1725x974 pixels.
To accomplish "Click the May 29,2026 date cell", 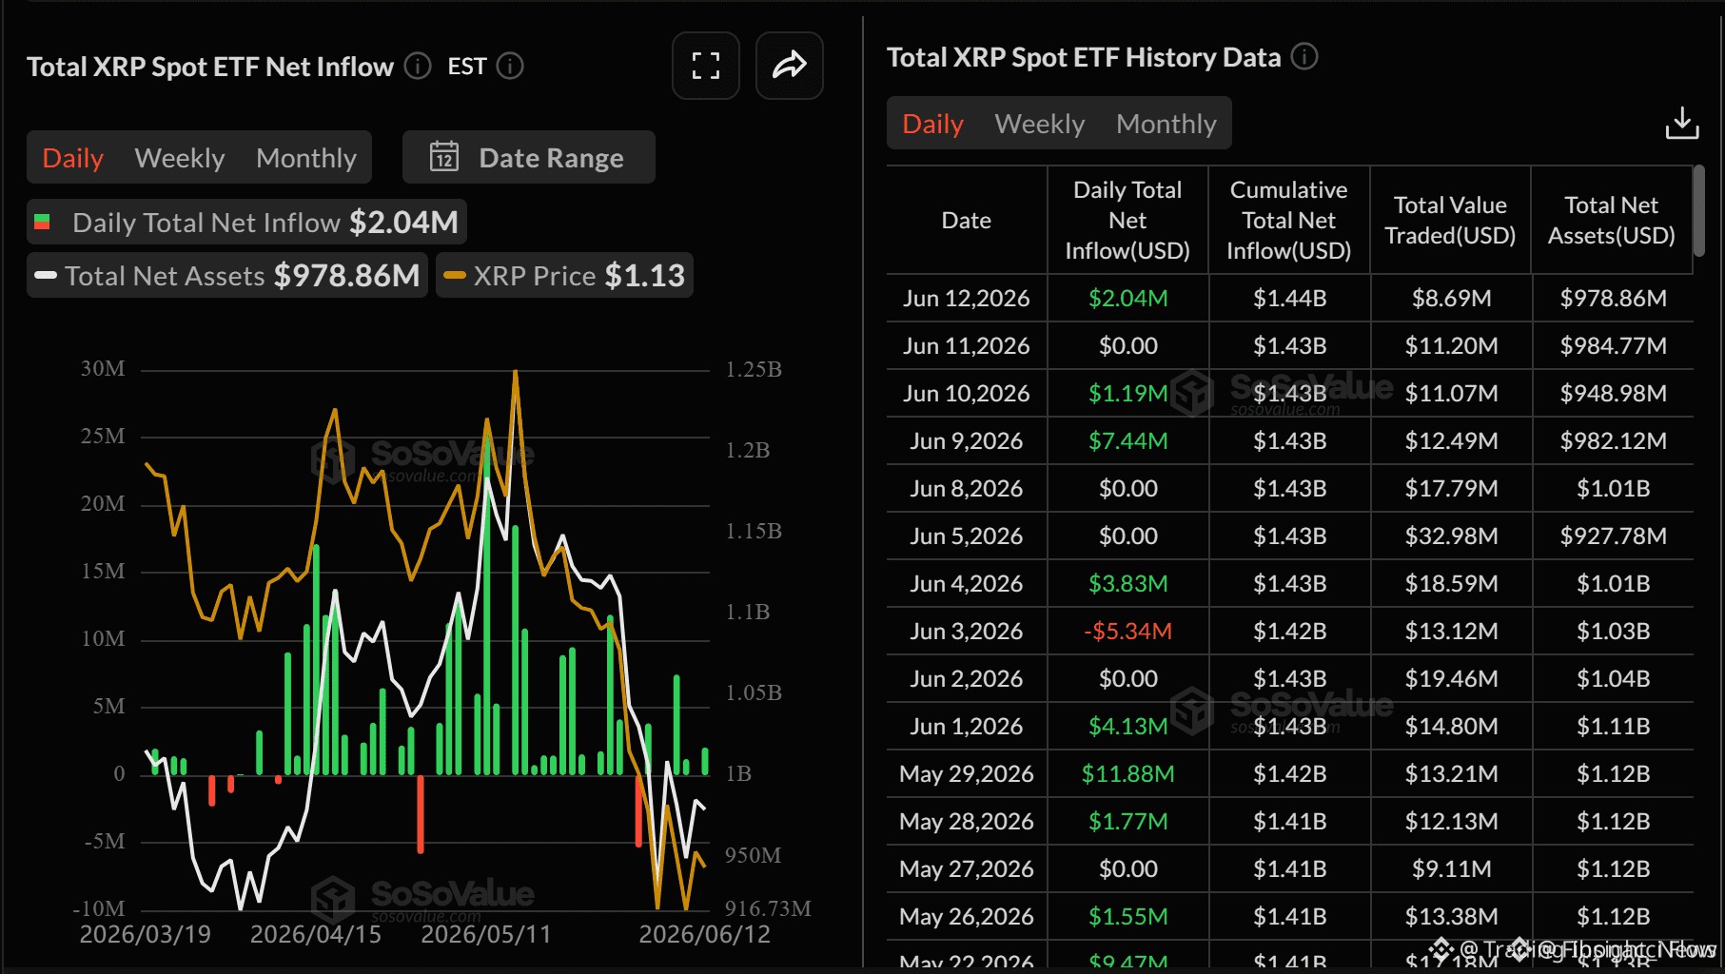I will point(967,774).
